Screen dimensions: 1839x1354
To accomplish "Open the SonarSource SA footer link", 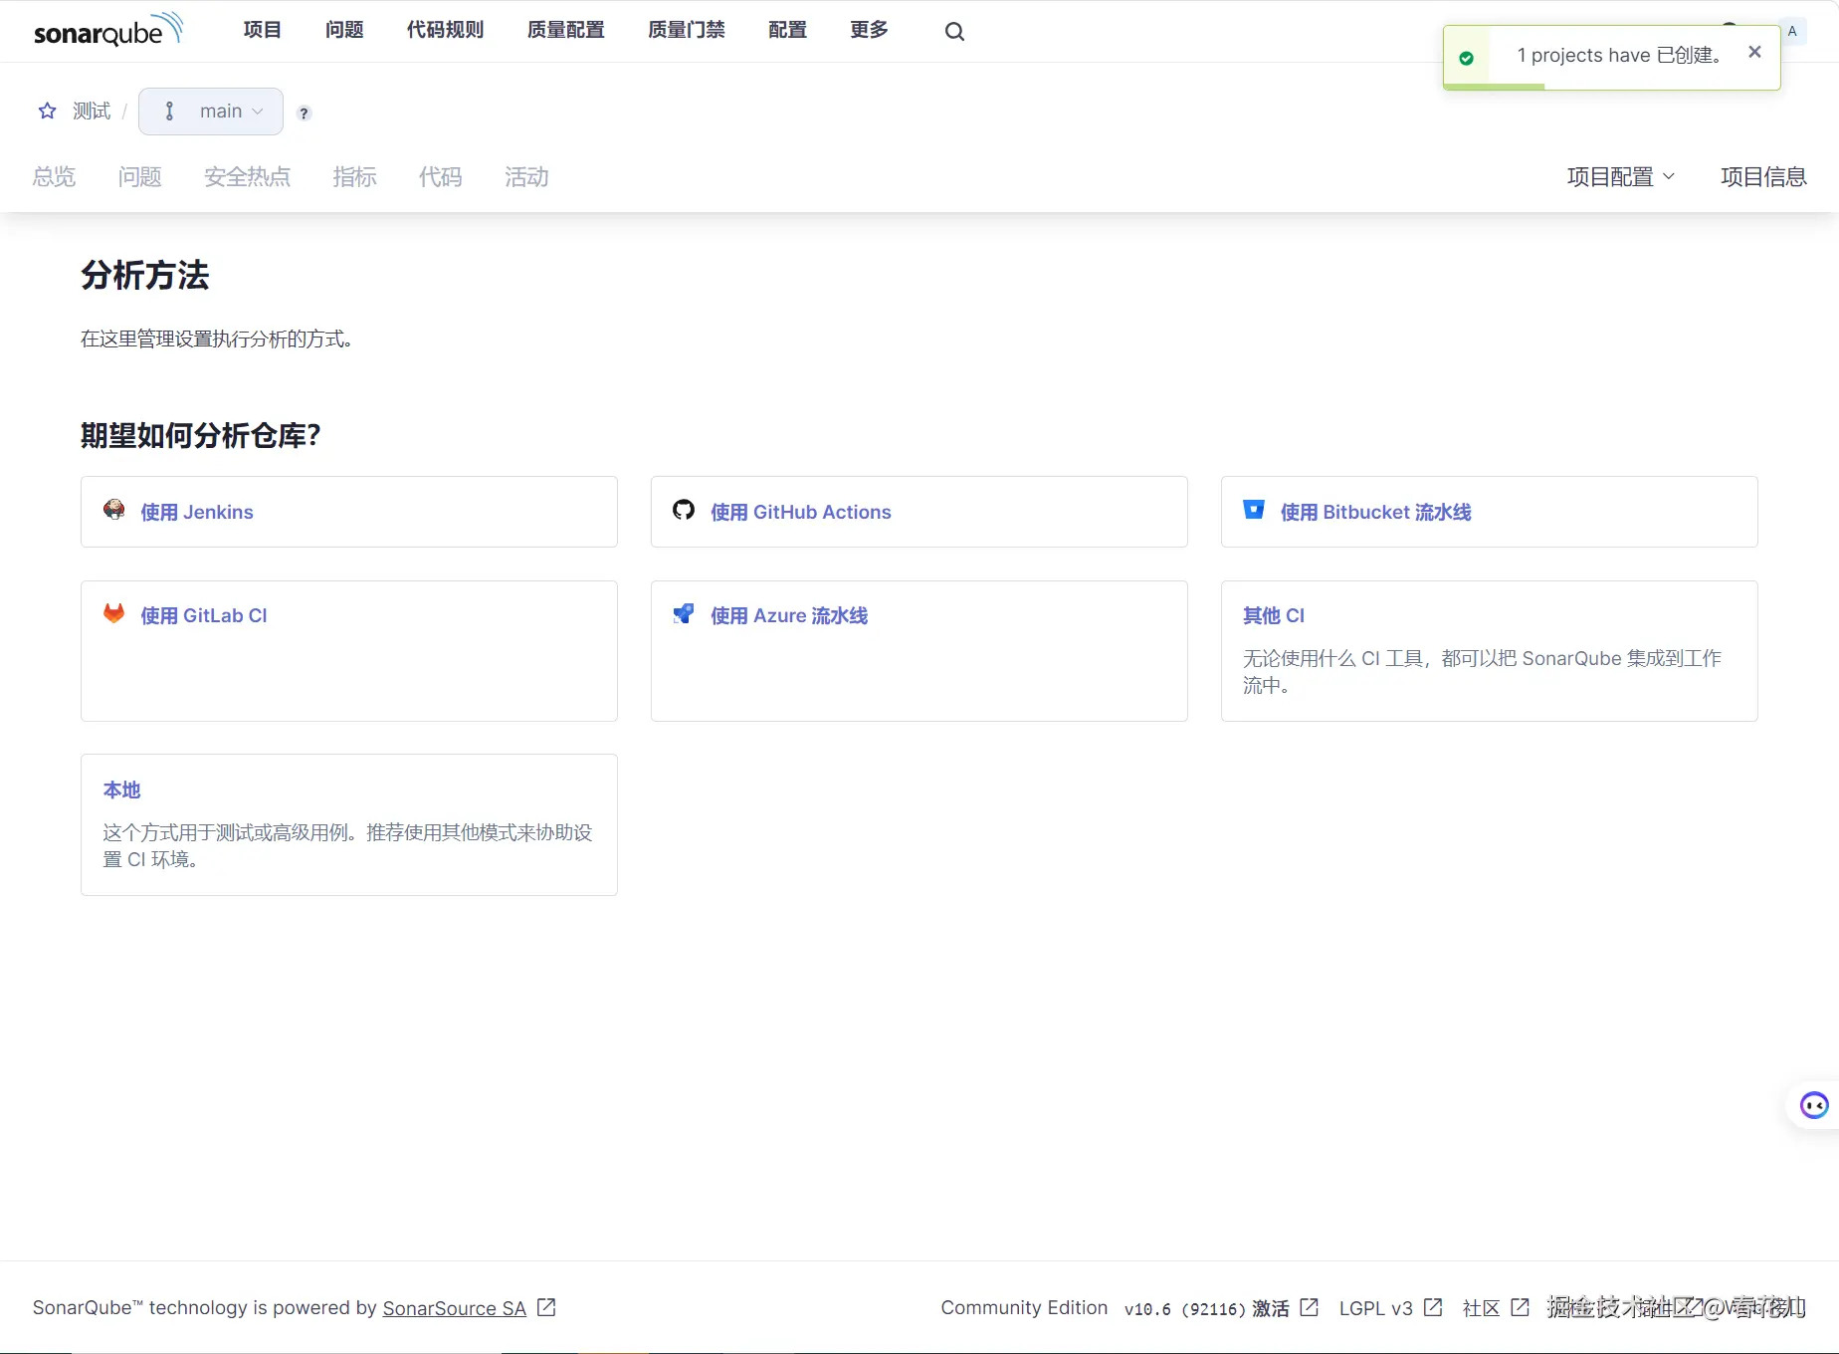I will click(455, 1308).
